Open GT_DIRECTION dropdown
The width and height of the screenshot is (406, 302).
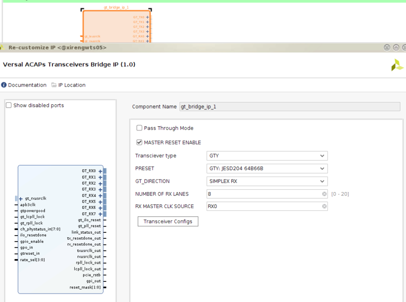[x=267, y=181]
